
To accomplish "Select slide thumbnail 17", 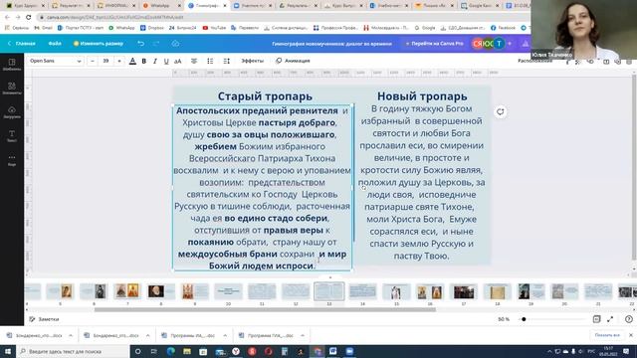I will [x=464, y=291].
